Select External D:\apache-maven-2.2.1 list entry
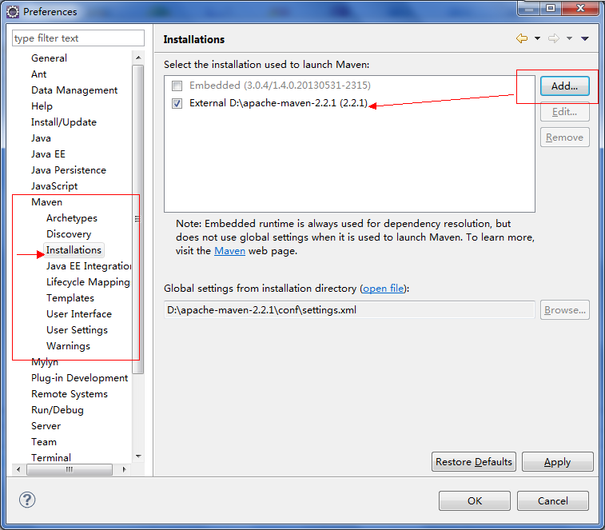 click(x=278, y=103)
